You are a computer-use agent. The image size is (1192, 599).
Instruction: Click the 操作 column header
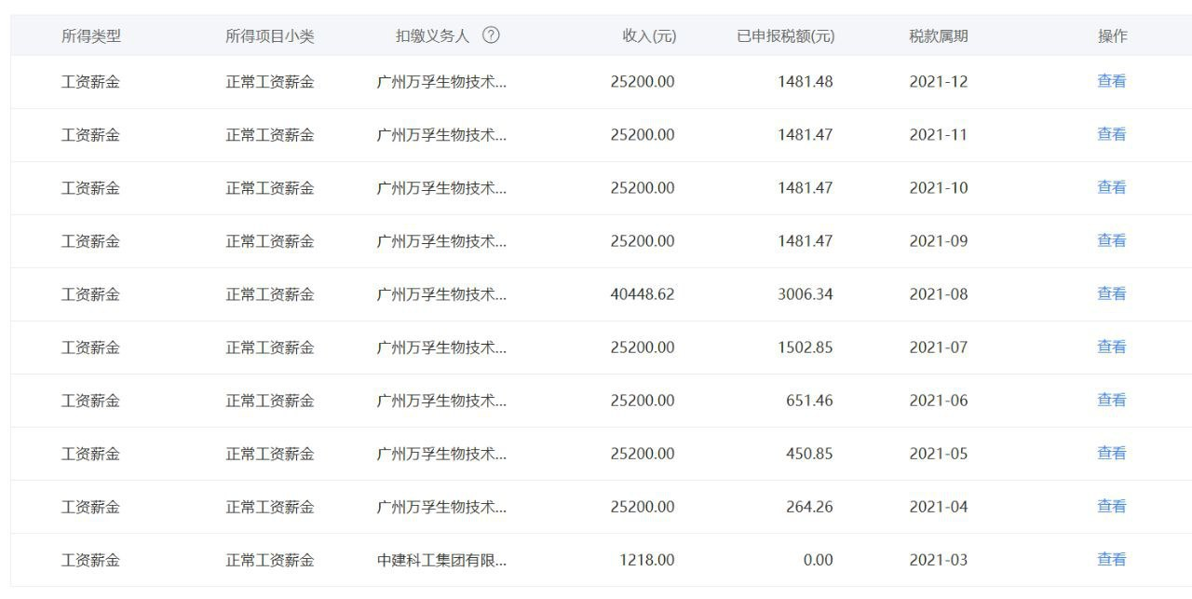pos(1112,36)
